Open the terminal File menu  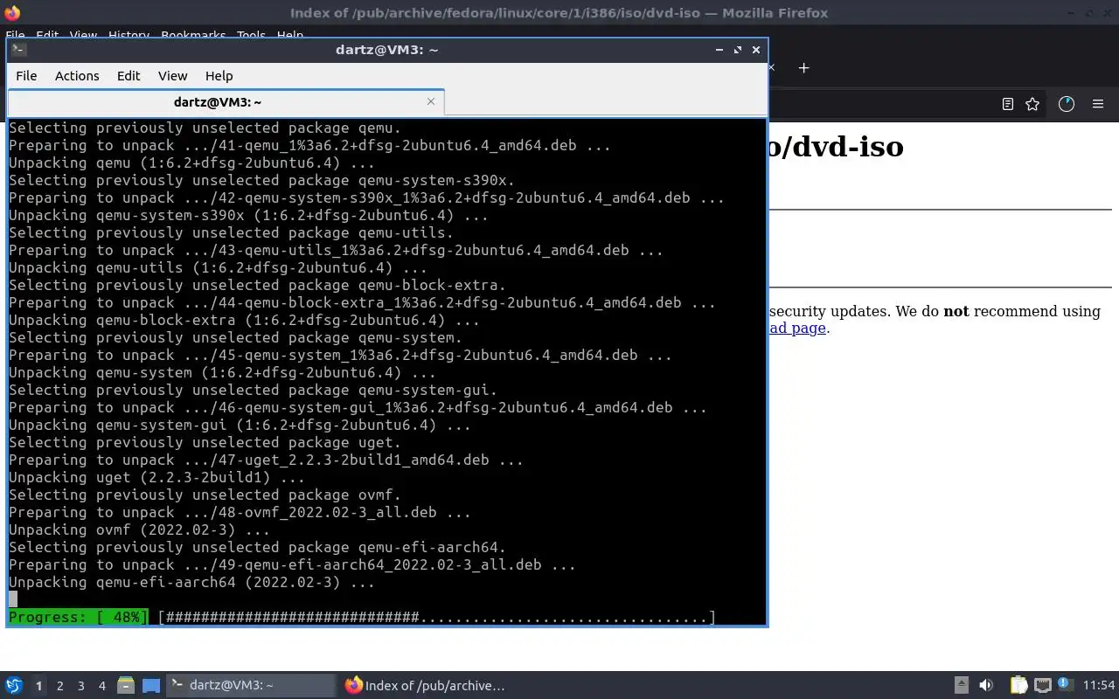(x=26, y=76)
